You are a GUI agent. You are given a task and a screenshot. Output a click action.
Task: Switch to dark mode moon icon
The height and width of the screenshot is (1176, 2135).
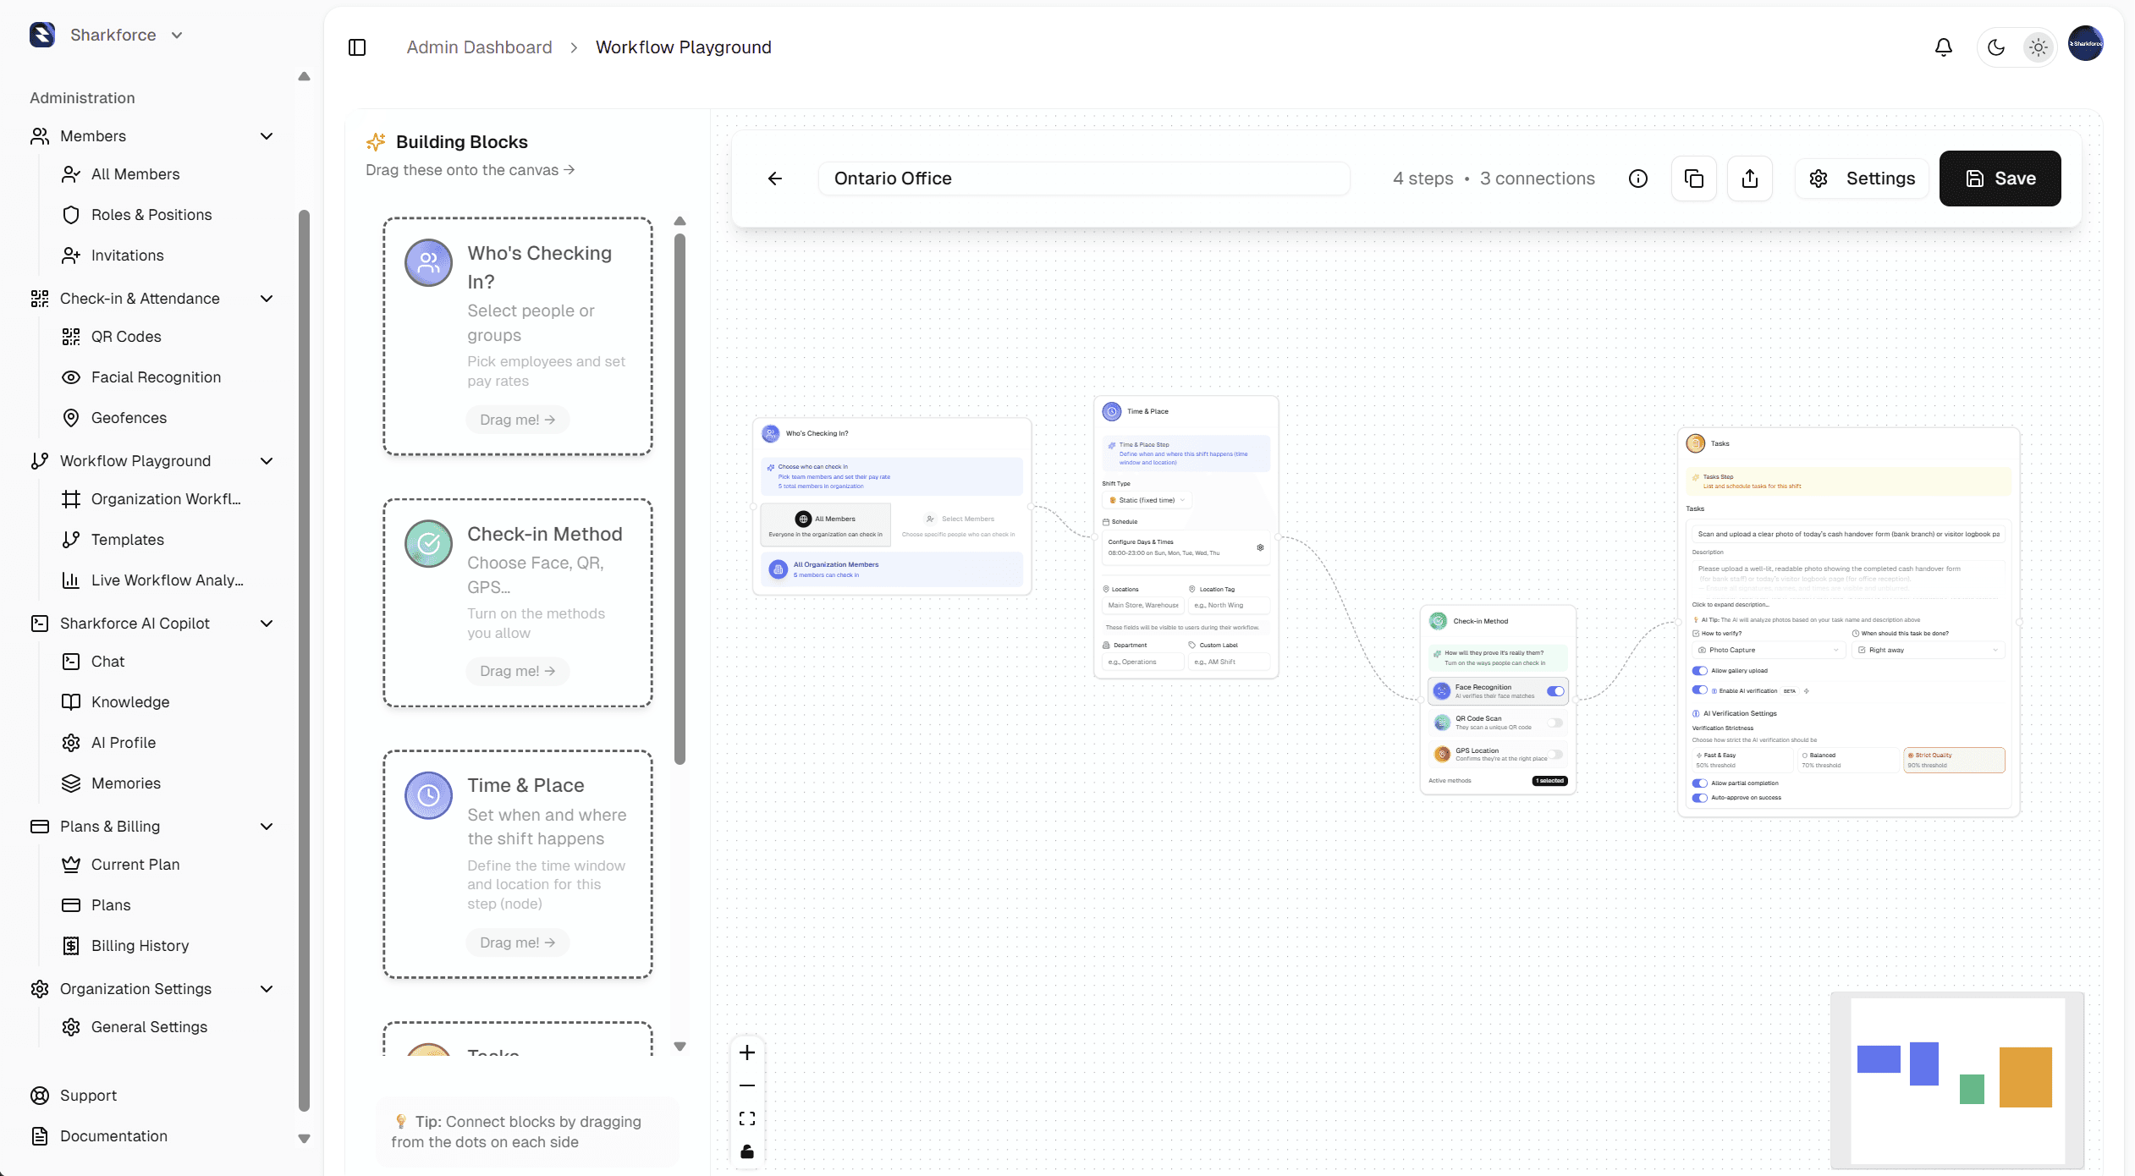[x=1996, y=47]
